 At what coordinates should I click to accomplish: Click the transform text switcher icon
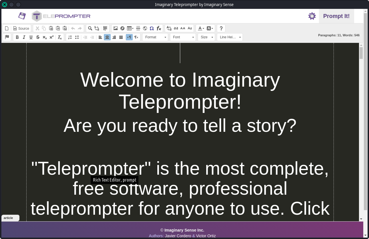169,28
